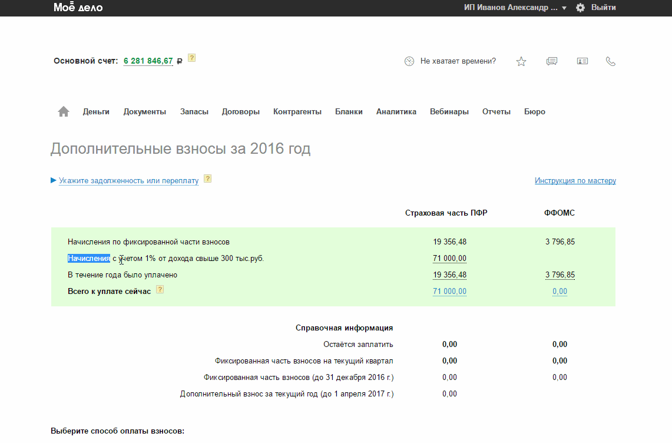Click help hint next to Укажите задолженность
Image resolution: width=672 pixels, height=443 pixels.
207,178
